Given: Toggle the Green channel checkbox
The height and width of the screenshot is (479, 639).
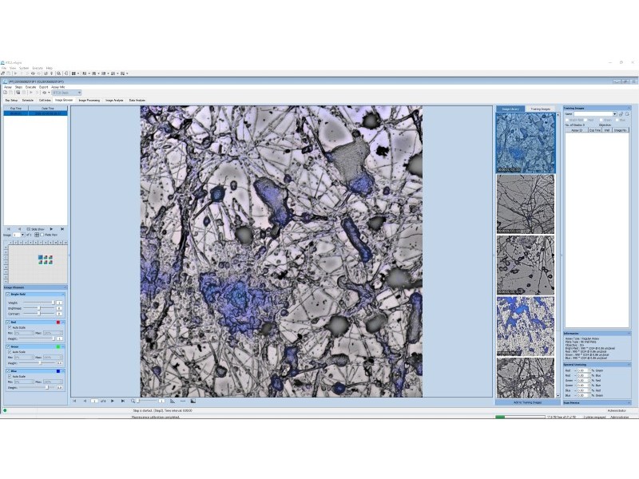Looking at the screenshot, I should click(x=8, y=346).
